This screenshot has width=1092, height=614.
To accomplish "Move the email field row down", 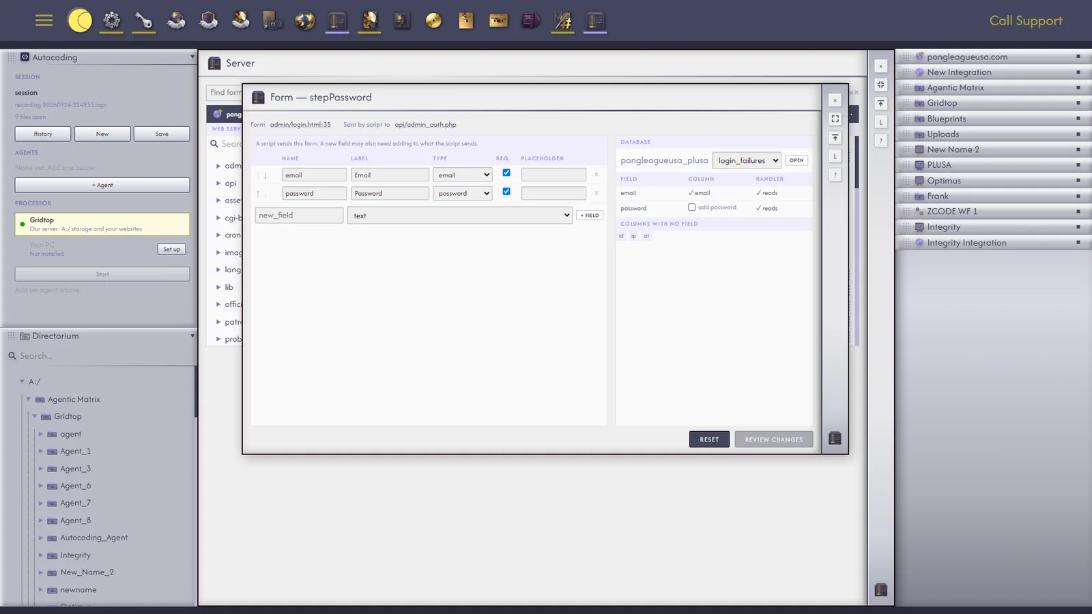I will pos(265,175).
